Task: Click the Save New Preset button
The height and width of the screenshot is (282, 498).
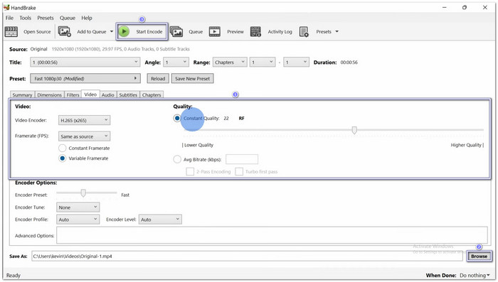Action: coord(193,78)
